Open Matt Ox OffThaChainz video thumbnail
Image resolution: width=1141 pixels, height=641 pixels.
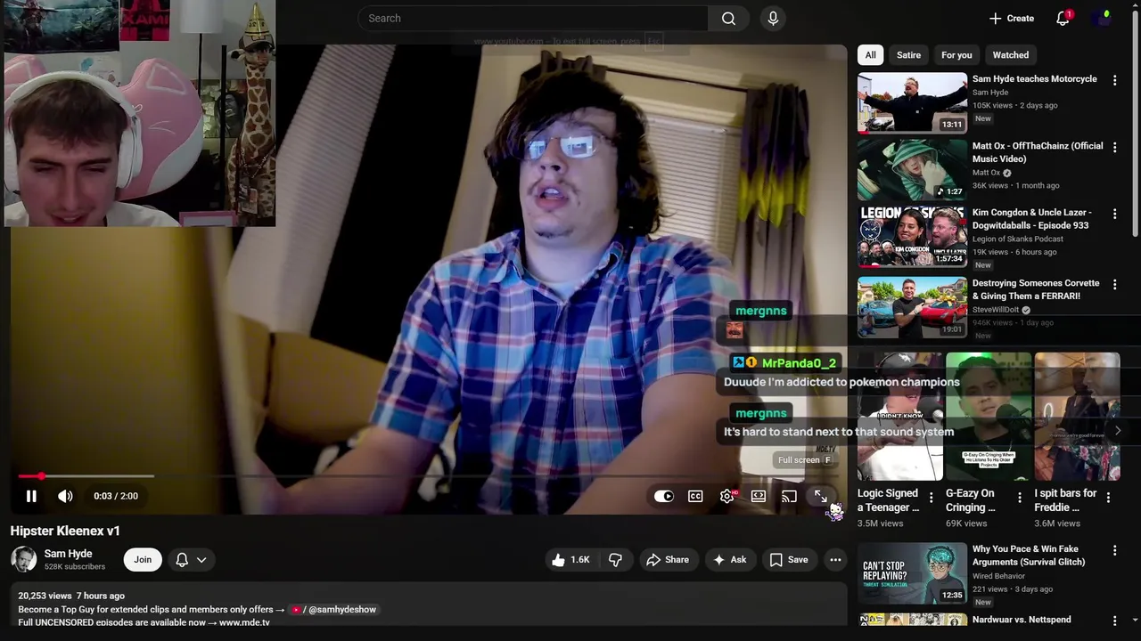tap(912, 169)
